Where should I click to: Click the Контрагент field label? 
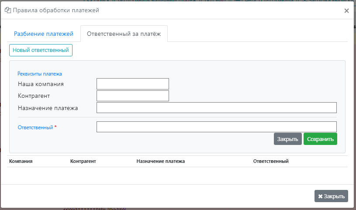[34, 96]
